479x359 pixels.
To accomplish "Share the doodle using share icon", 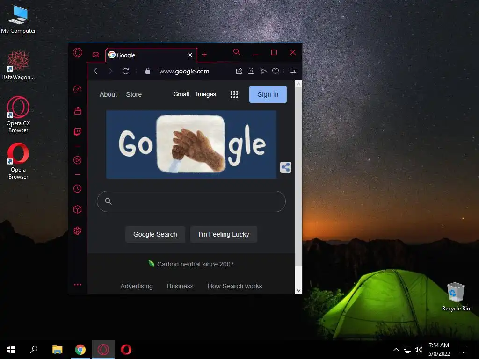I will pos(286,167).
